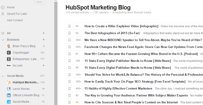Viewport: 203px width, 105px height.
Task: Click the Social Media feed icon
Action: tap(9, 102)
